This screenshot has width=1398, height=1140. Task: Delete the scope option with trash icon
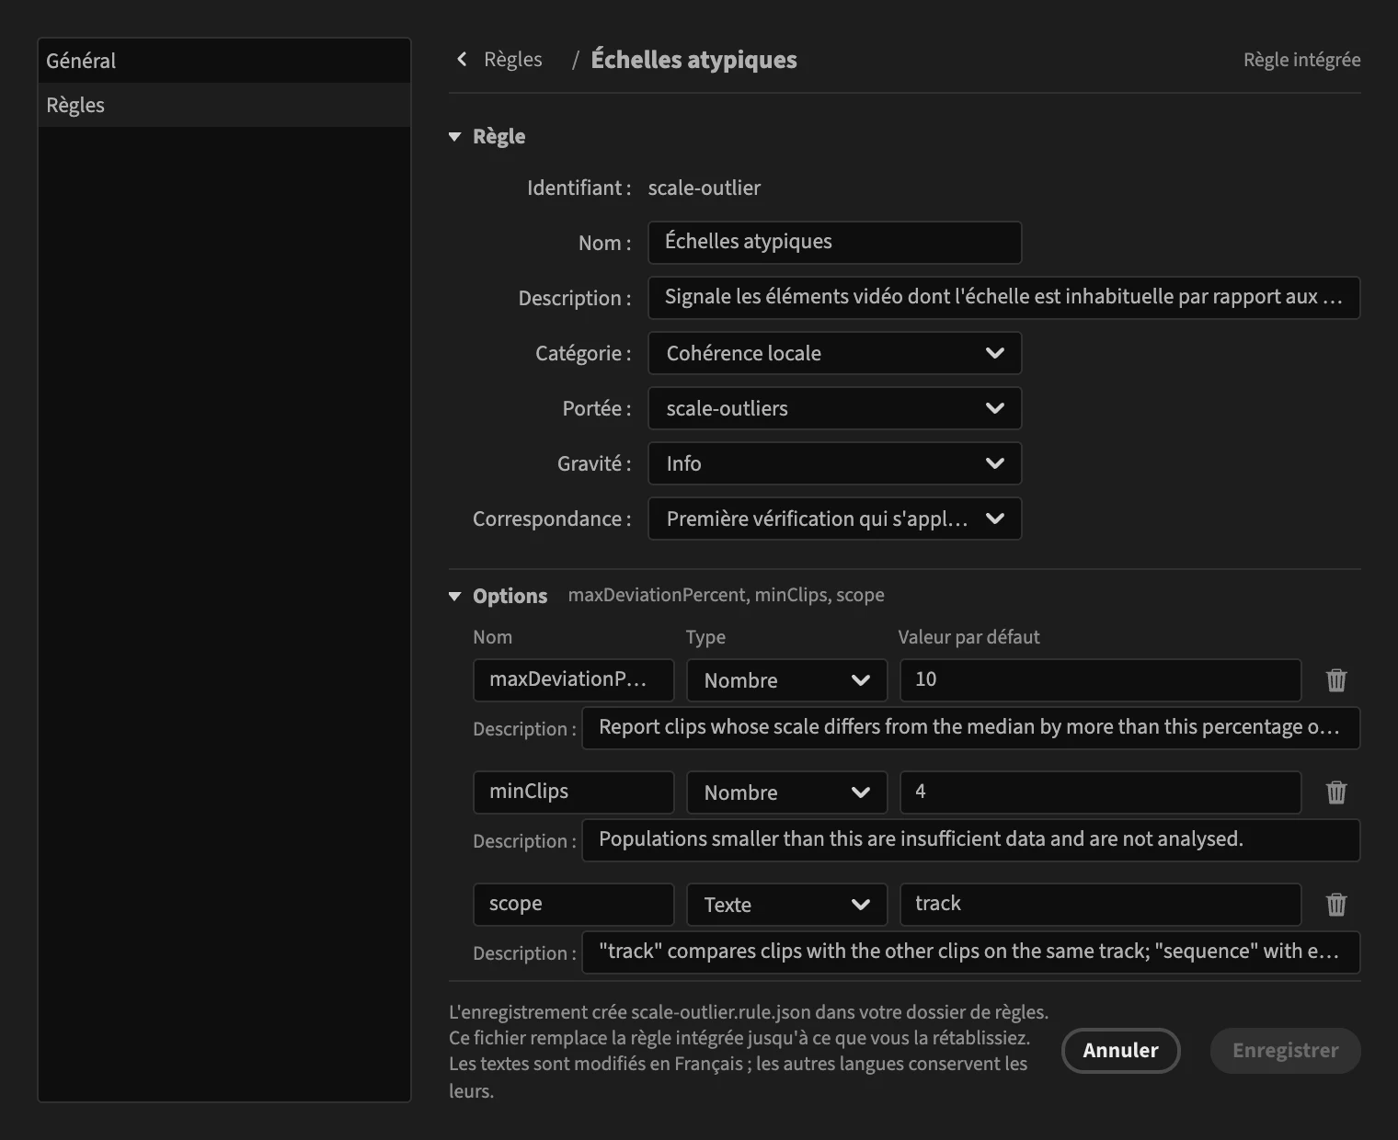point(1336,905)
